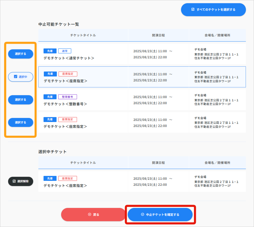Click the デモ会場 address in the 通常チケット row
Viewport: 254px width, 227px height.
tap(216, 54)
